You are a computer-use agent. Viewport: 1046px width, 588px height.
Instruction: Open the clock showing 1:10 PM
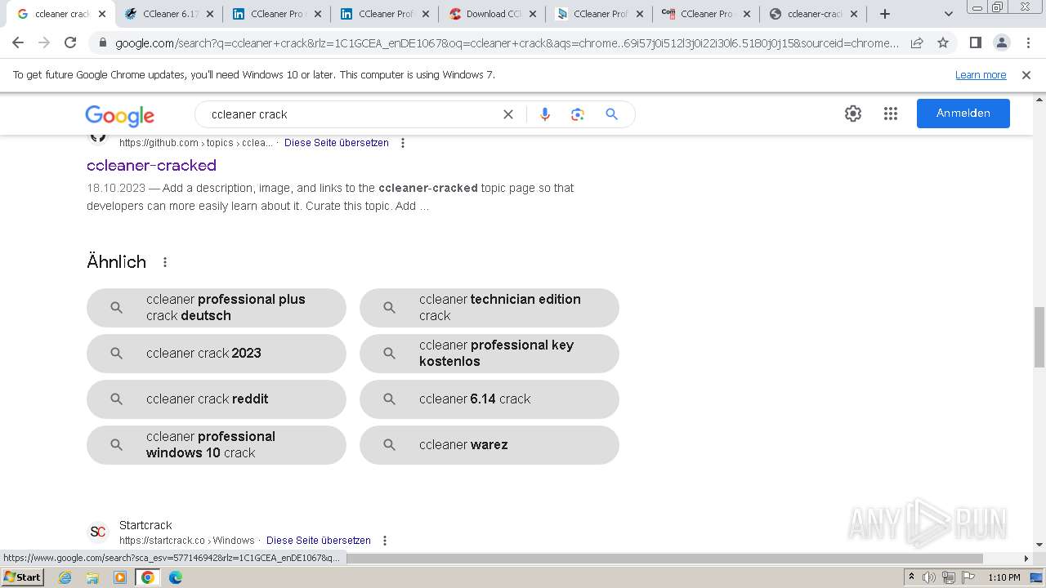pyautogui.click(x=1004, y=577)
